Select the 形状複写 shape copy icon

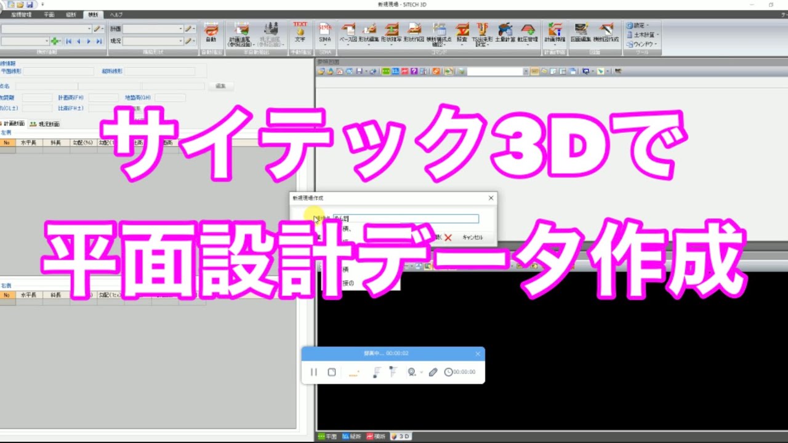[392, 33]
